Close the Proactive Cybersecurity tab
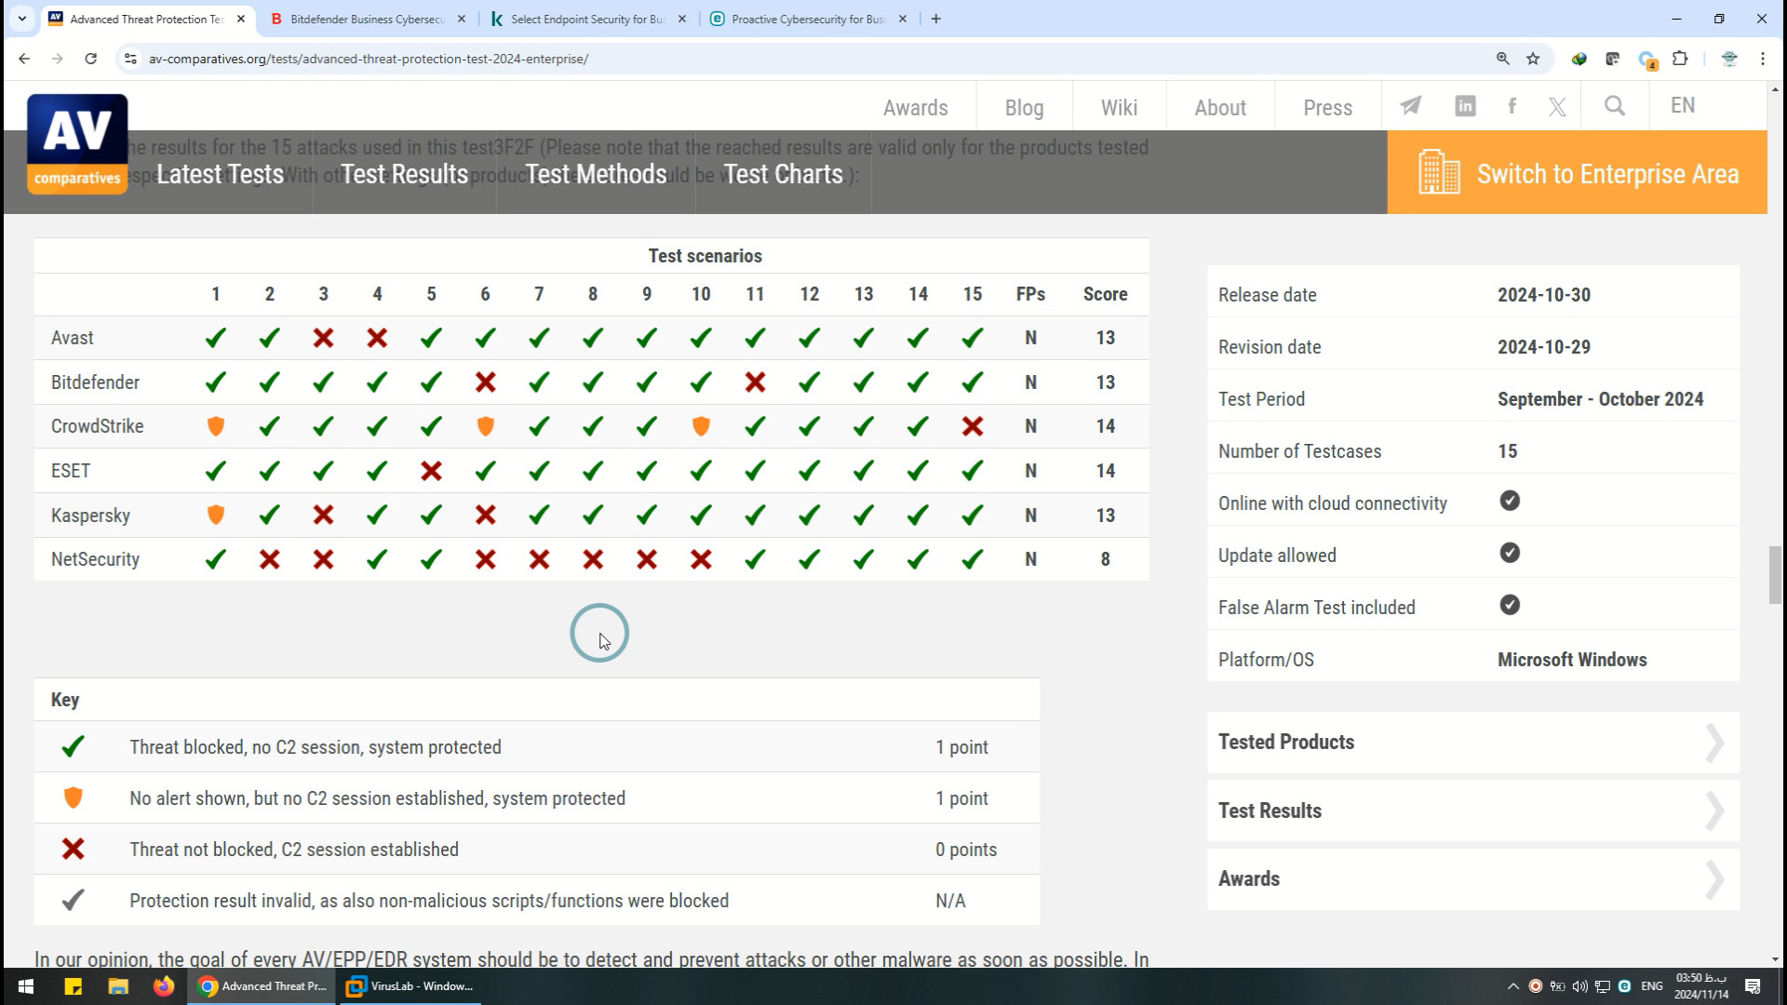The image size is (1787, 1005). tap(902, 19)
